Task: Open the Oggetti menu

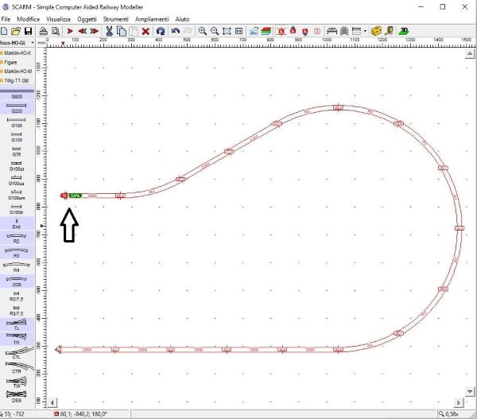Action: click(87, 17)
